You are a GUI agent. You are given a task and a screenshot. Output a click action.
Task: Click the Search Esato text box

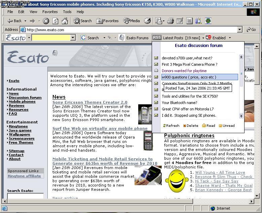coord(26,196)
